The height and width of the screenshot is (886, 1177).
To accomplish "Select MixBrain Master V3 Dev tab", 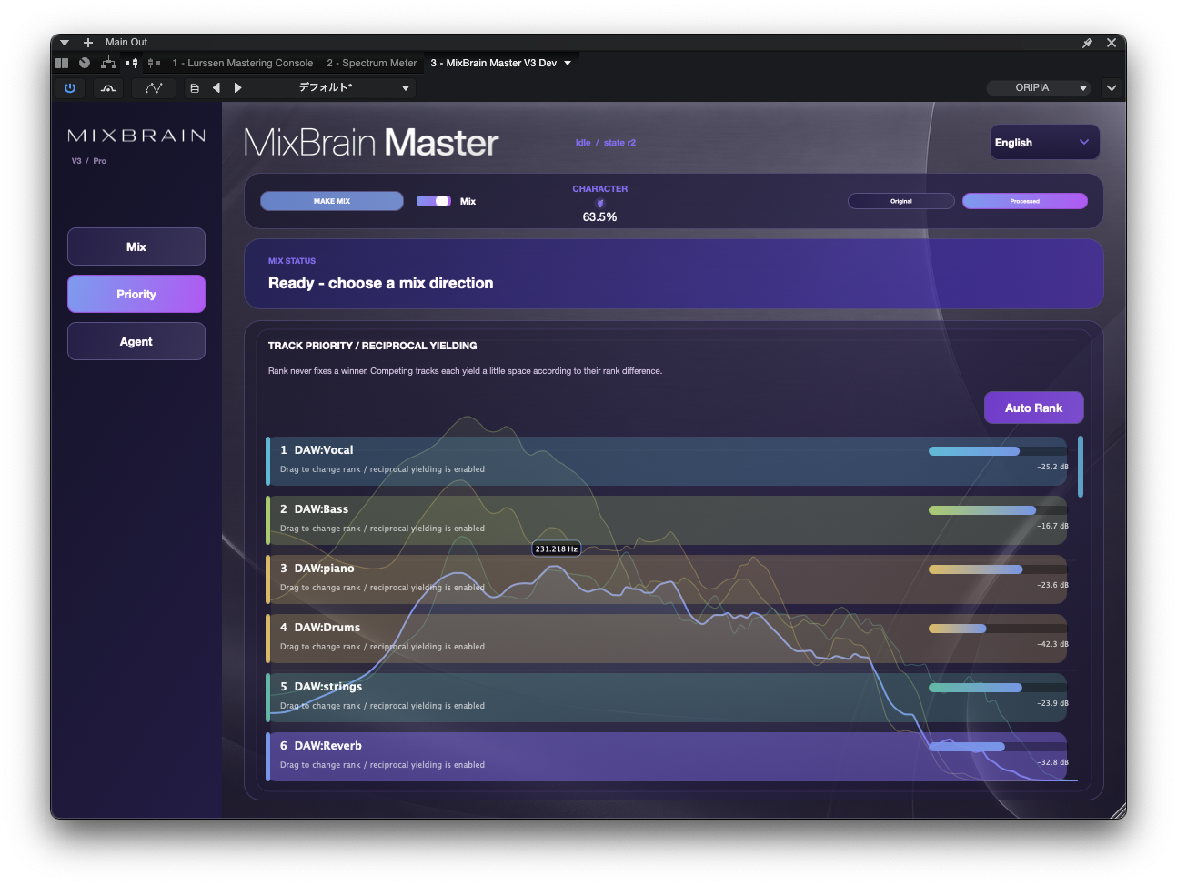I will 493,63.
